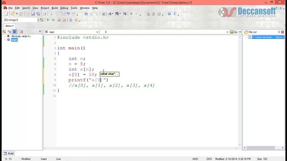Viewport: 287px width, 161px height.
Task: Open the Debug menu
Action: [64, 8]
